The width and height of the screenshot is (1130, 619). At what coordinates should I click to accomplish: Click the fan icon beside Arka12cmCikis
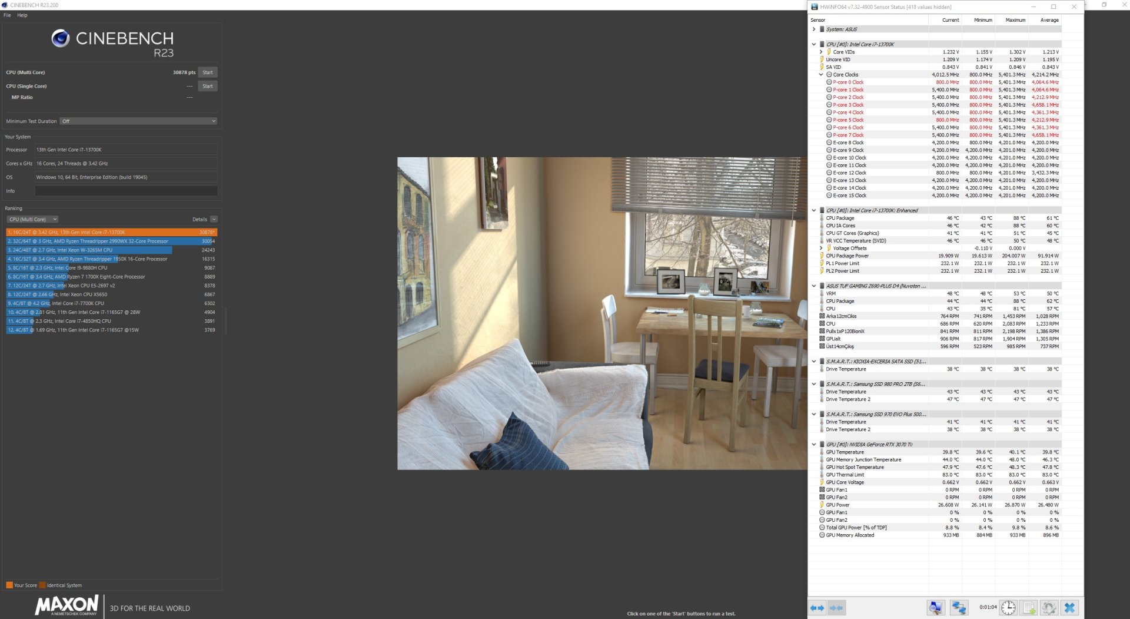(822, 316)
